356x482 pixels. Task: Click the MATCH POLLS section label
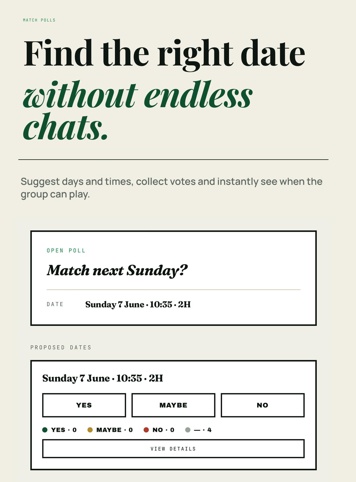click(x=39, y=20)
